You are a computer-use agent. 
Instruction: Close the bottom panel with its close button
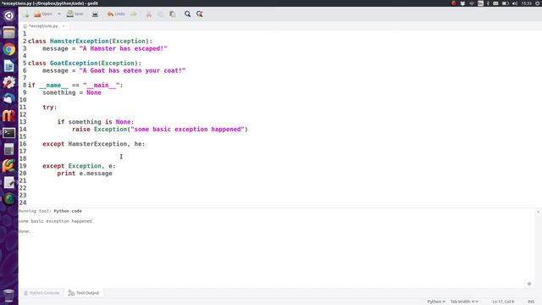click(x=539, y=212)
